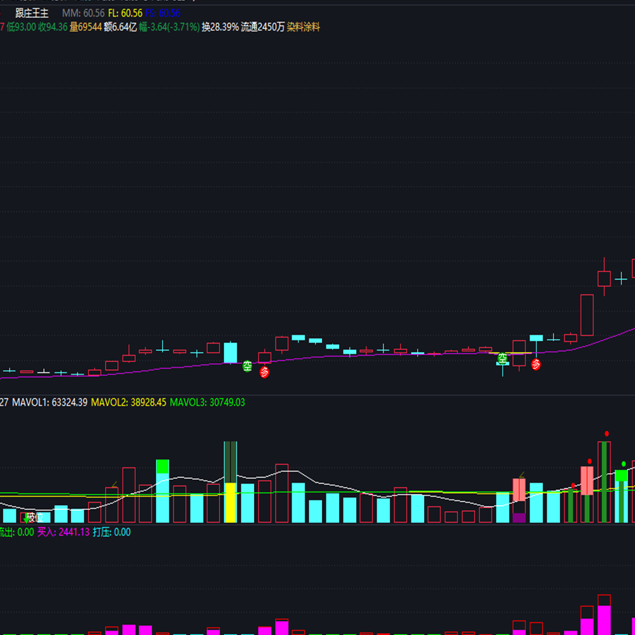The height and width of the screenshot is (635, 635).
Task: Click the first green 空 signal marker
Action: click(247, 366)
